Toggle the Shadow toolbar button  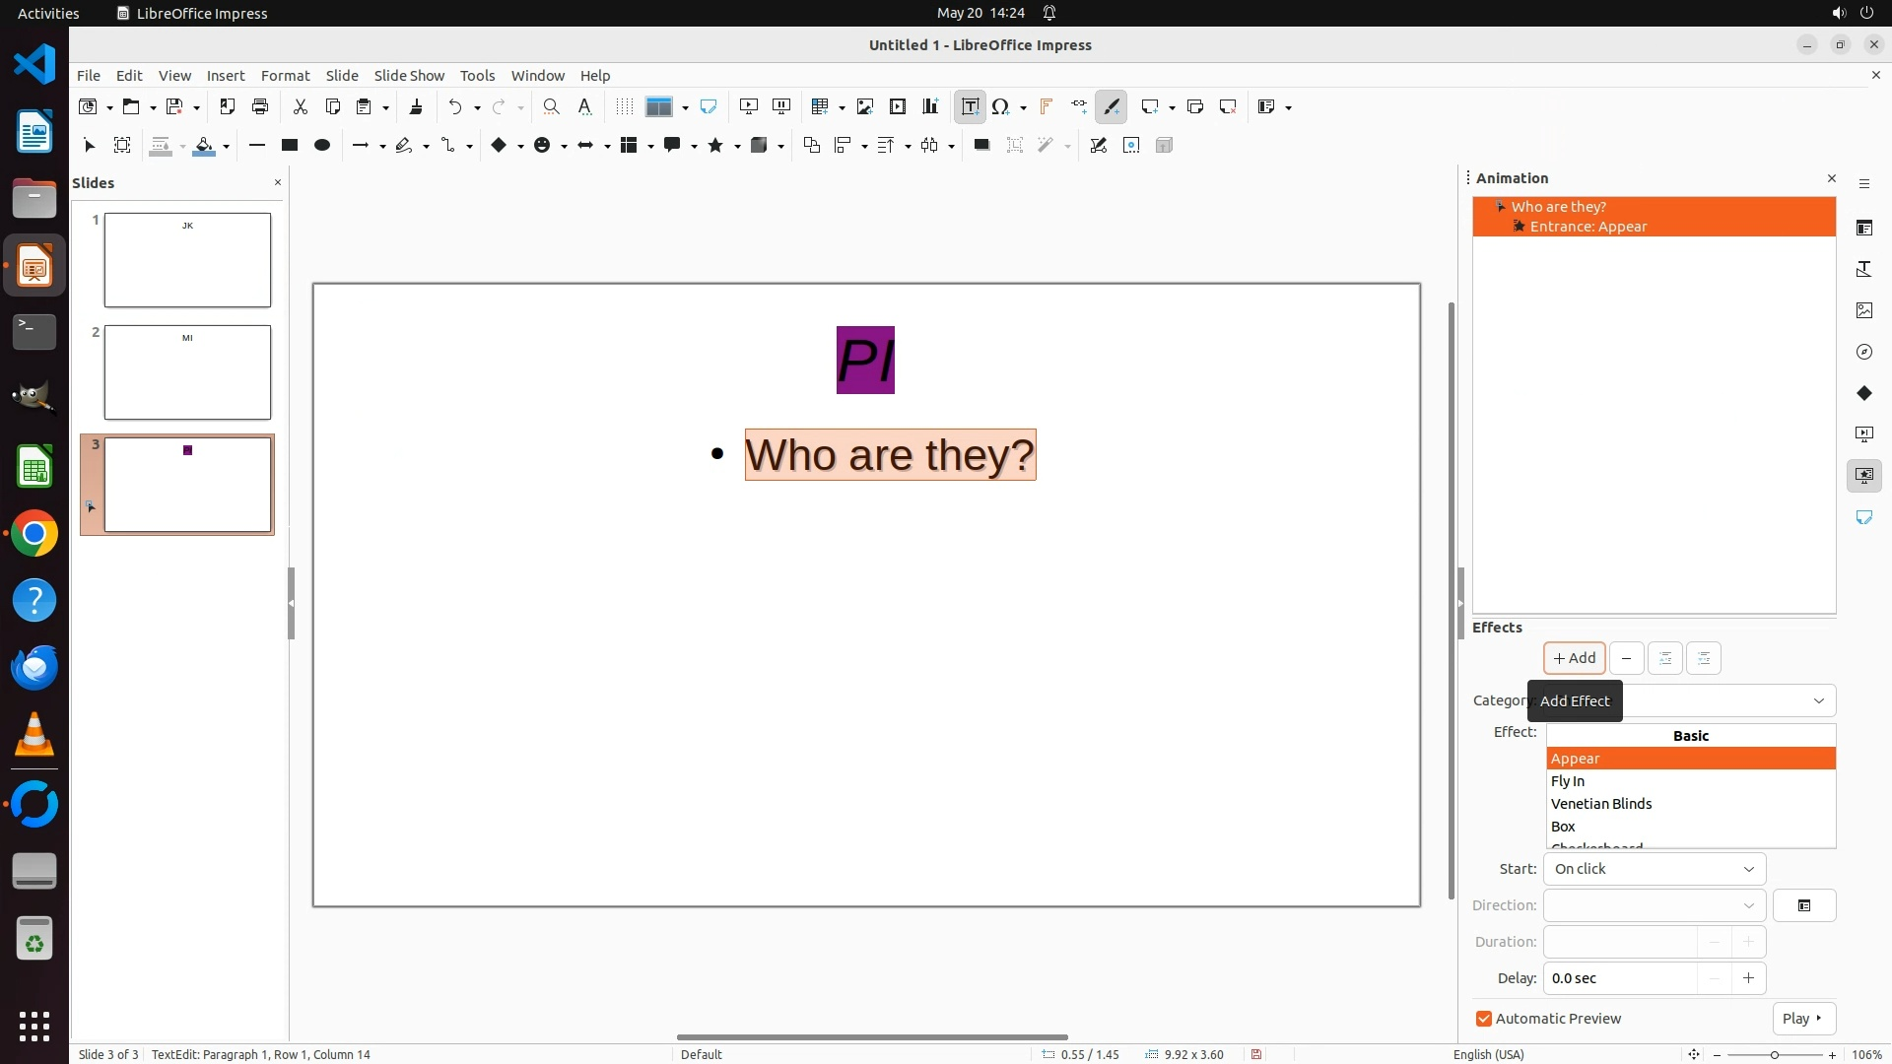[x=981, y=145]
